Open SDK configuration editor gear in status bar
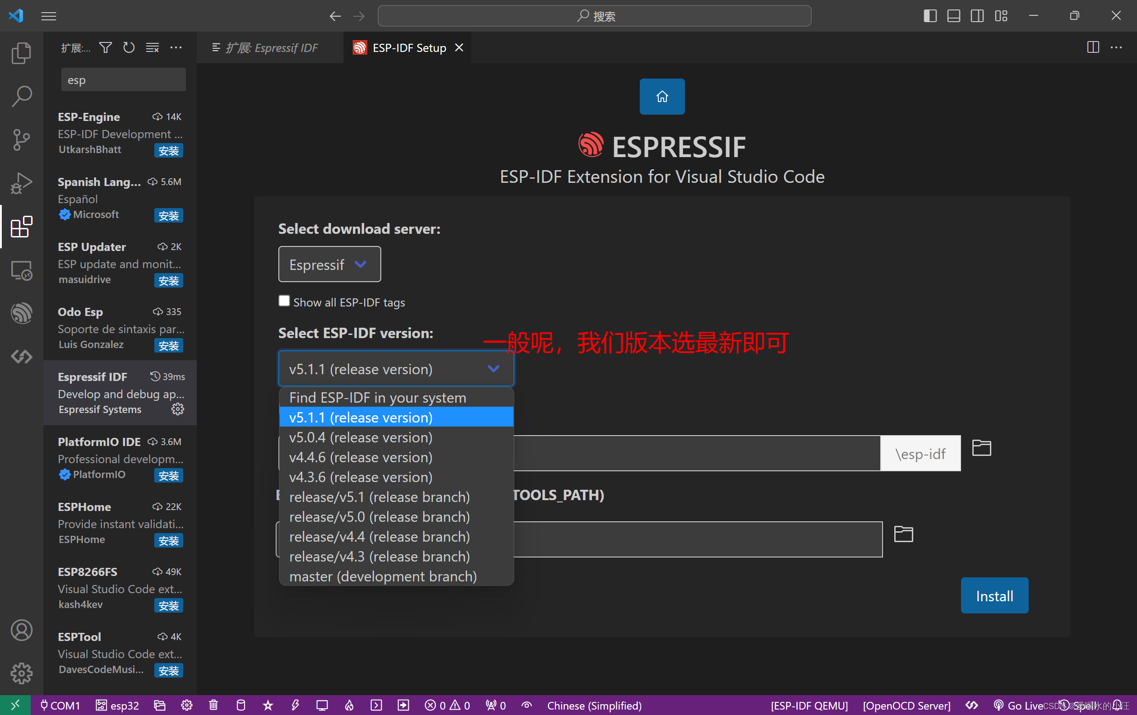The image size is (1137, 715). point(186,705)
